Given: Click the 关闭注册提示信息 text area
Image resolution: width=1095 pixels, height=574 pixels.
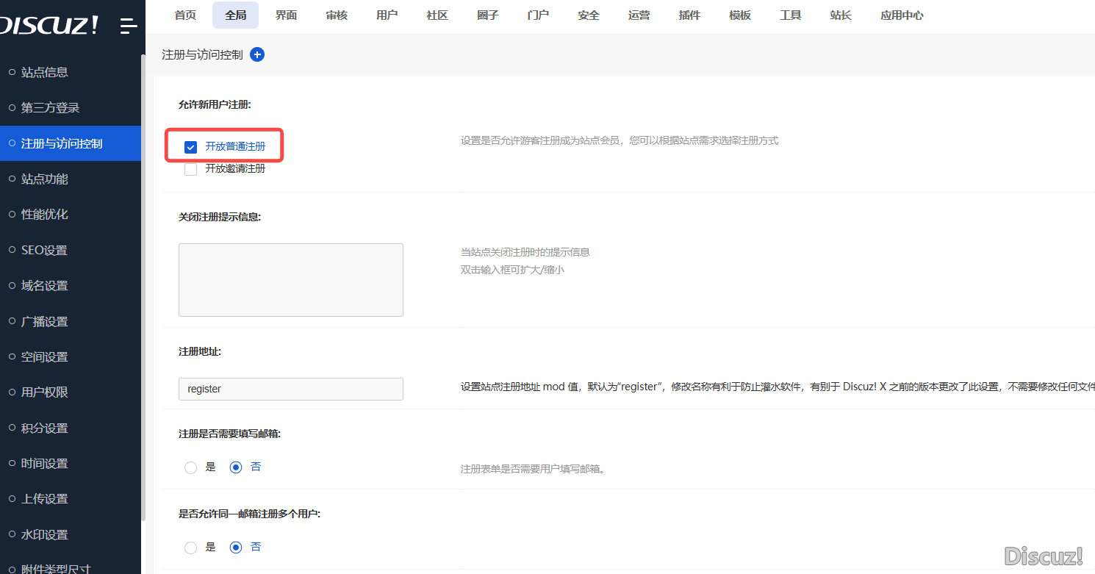Looking at the screenshot, I should tap(291, 280).
